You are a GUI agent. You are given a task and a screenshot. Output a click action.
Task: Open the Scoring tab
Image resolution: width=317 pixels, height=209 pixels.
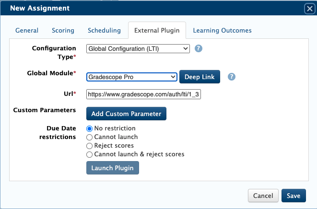[x=63, y=31]
